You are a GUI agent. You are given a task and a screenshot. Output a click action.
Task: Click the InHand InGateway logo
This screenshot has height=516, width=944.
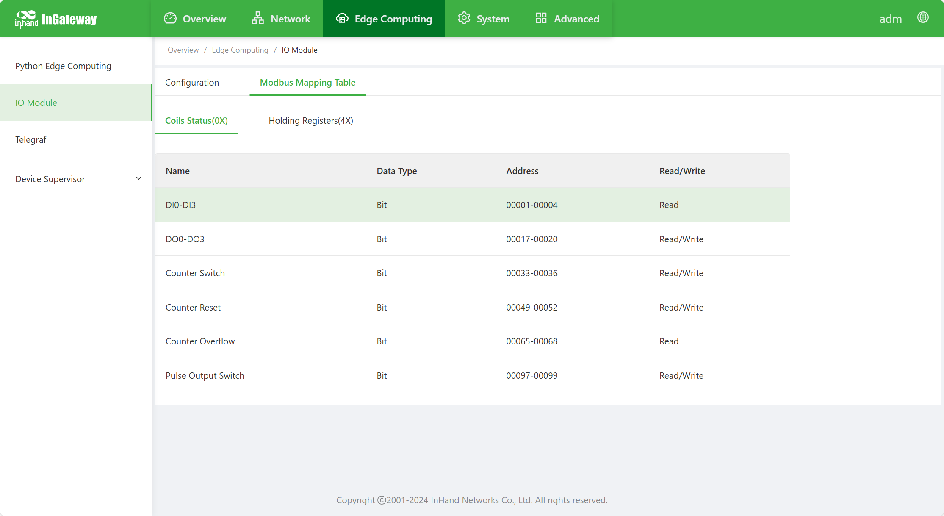pos(56,19)
